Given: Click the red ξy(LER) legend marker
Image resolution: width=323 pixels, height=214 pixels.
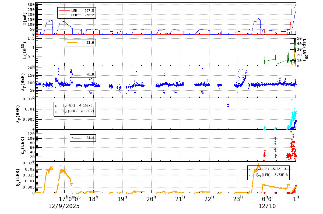Looking at the screenshot, I should coord(250,169).
